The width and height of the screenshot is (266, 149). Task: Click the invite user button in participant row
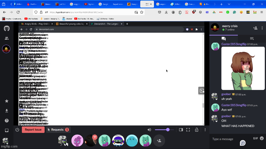pos(159,141)
